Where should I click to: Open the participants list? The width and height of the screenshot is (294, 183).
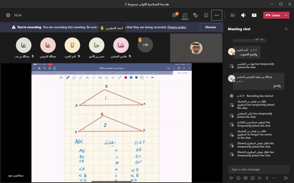(x=174, y=15)
